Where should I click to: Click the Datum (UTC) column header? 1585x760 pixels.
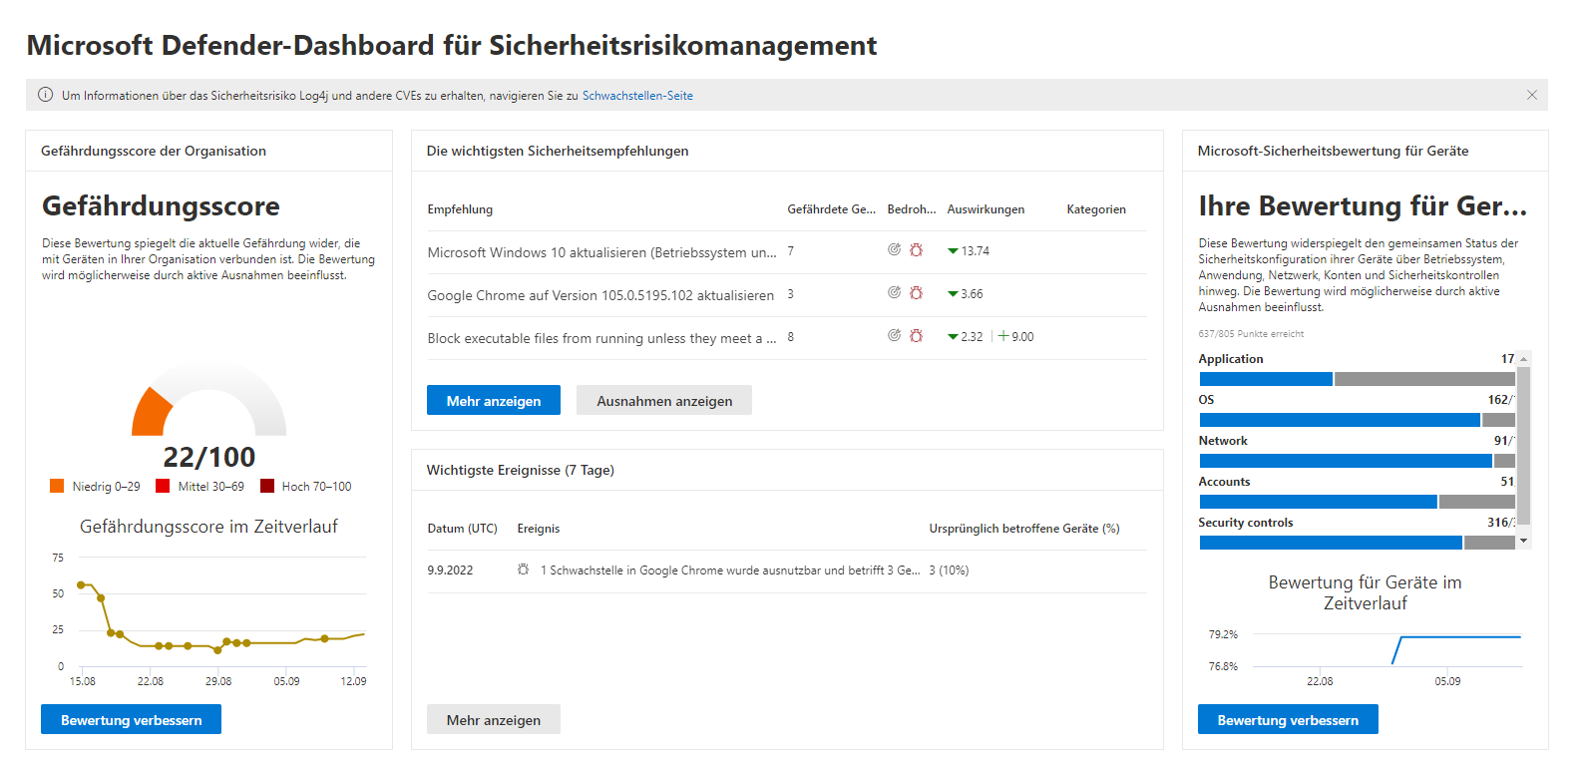[462, 529]
